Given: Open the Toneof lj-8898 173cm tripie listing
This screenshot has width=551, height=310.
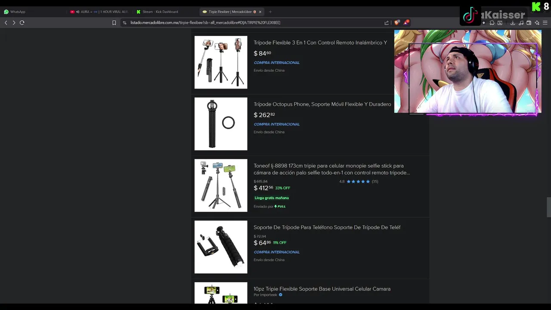Looking at the screenshot, I should 331,169.
